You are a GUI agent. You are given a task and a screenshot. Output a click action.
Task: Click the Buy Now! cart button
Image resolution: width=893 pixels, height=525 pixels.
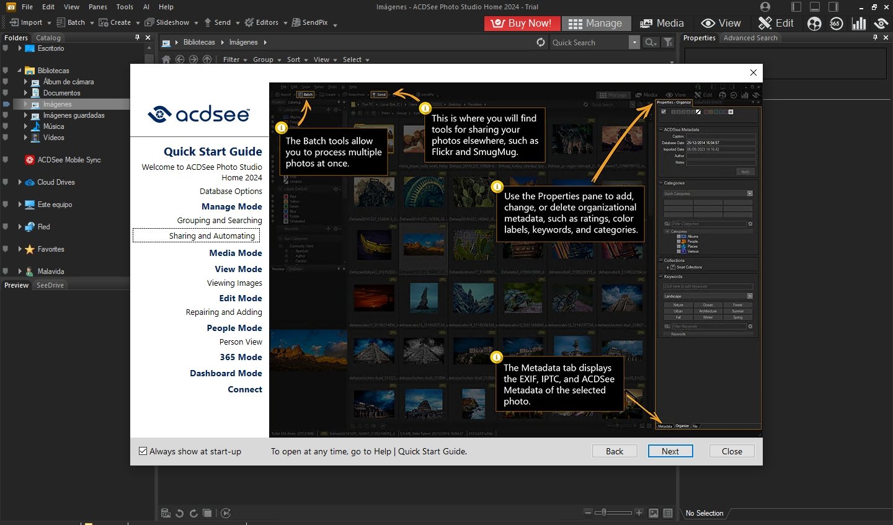pyautogui.click(x=522, y=23)
